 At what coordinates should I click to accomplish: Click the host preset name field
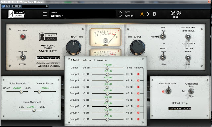click(x=33, y=6)
